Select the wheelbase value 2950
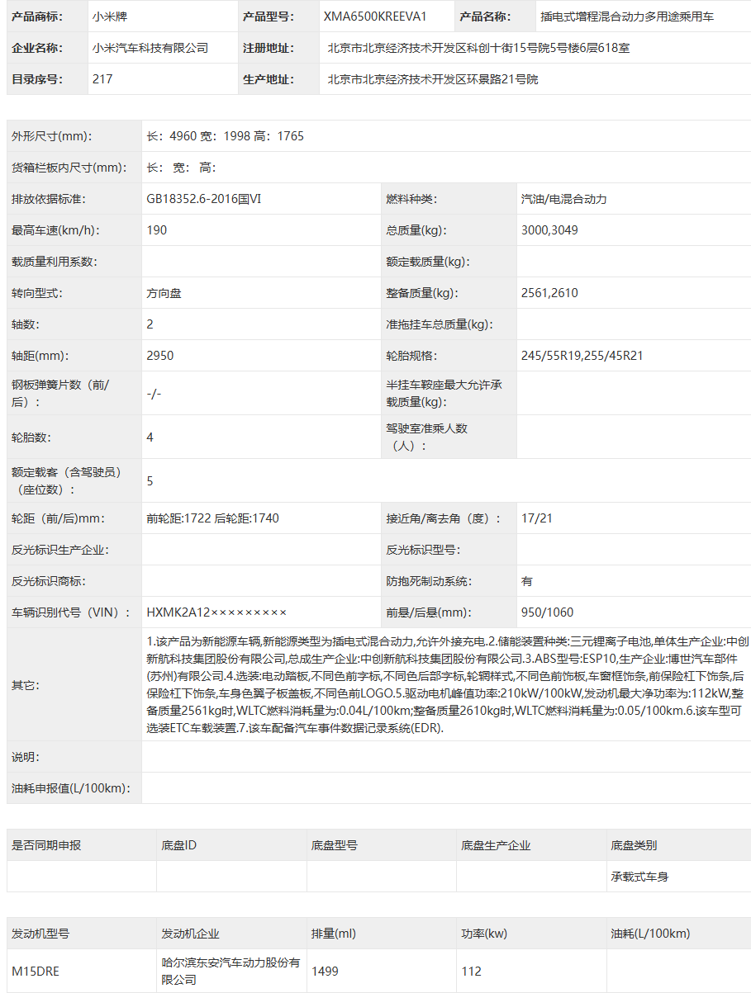The width and height of the screenshot is (751, 993). pyautogui.click(x=159, y=356)
